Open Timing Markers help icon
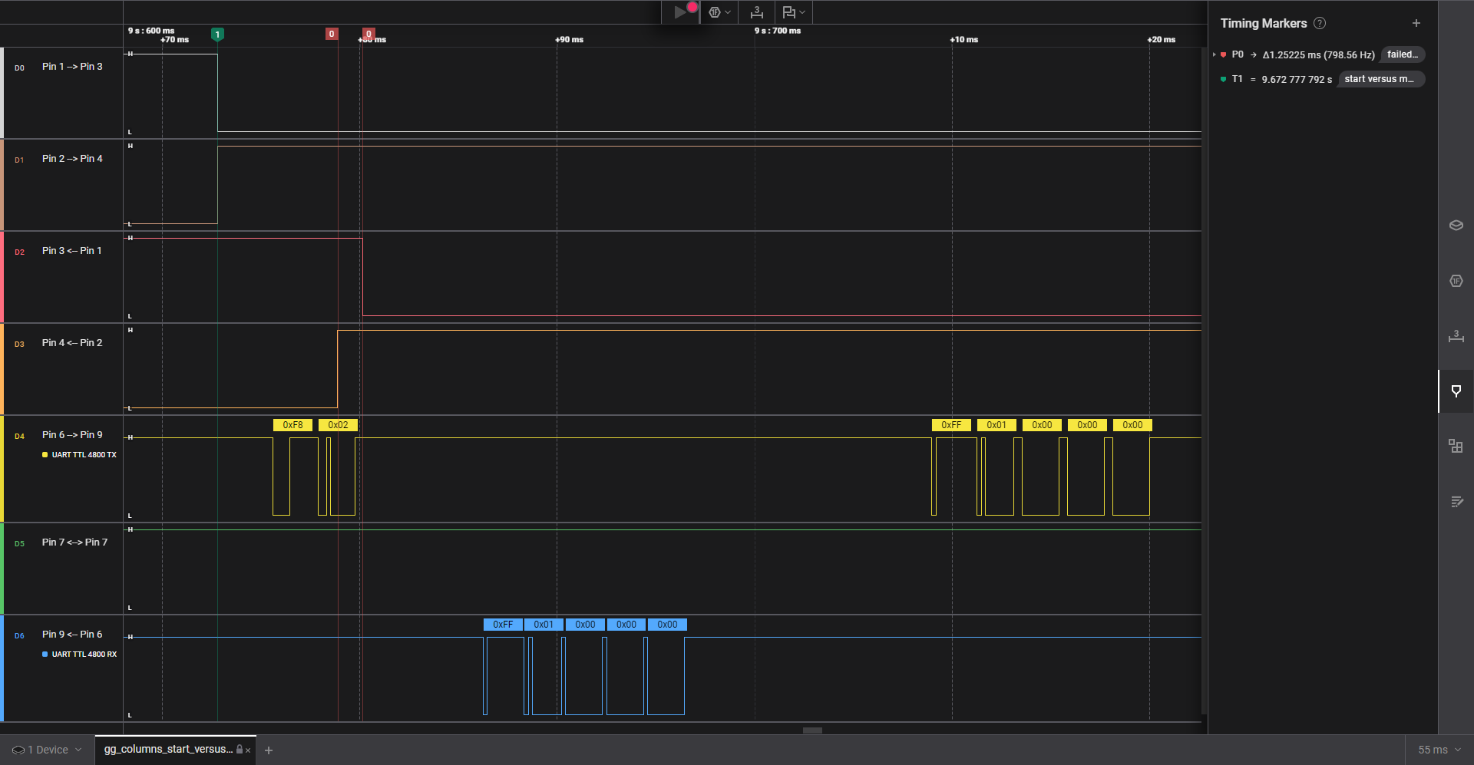Image resolution: width=1474 pixels, height=765 pixels. click(x=1320, y=24)
